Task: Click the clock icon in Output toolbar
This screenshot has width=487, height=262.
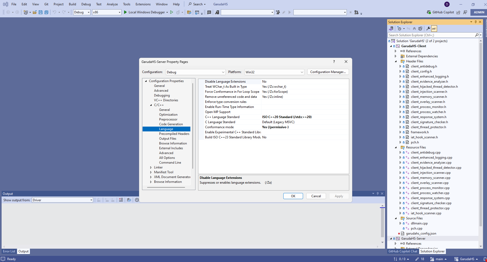Action: coord(137,200)
